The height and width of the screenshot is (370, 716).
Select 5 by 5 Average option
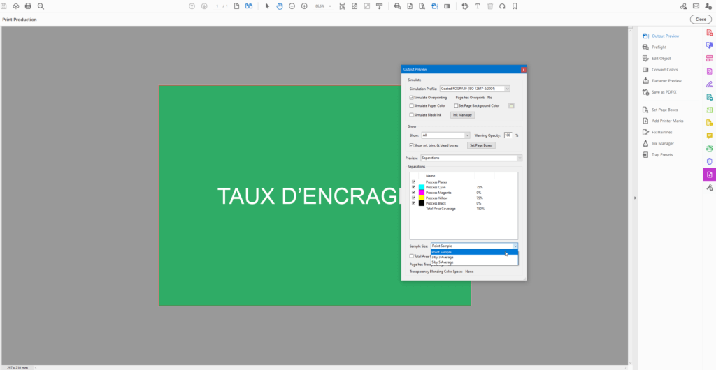475,262
